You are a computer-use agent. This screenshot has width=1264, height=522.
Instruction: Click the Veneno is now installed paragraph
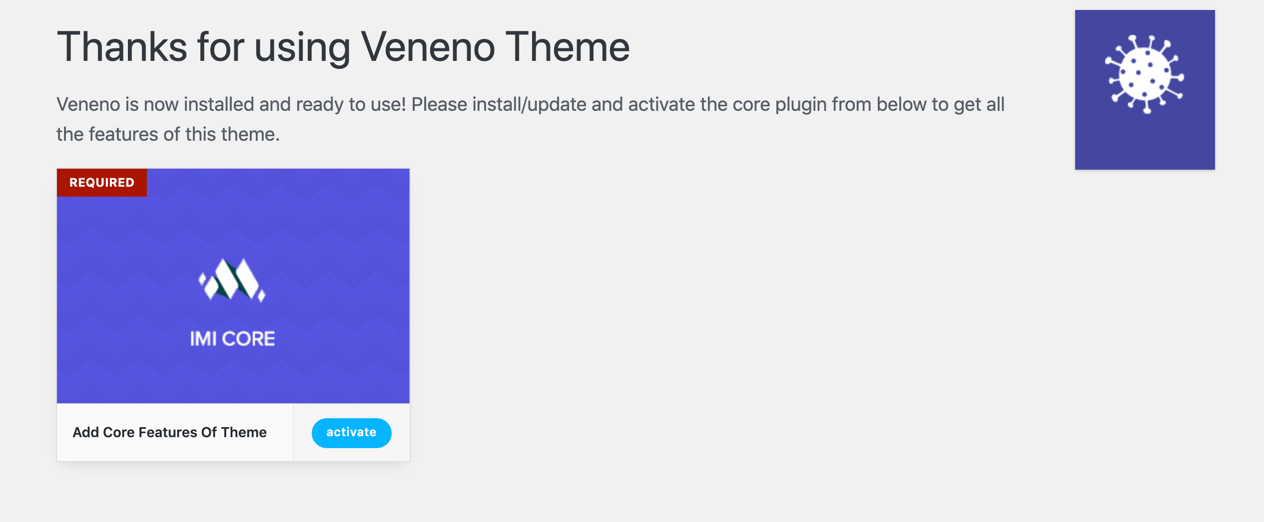click(530, 119)
